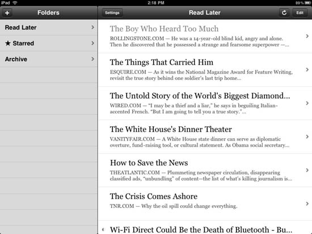Open the Settings button
Image resolution: width=312 pixels, height=234 pixels.
pos(112,12)
